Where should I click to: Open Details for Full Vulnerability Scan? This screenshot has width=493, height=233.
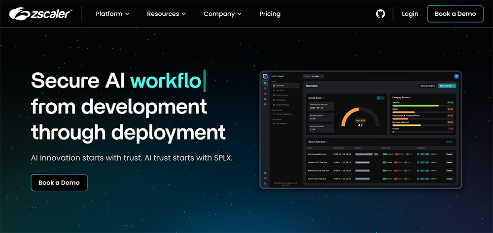pos(449,154)
